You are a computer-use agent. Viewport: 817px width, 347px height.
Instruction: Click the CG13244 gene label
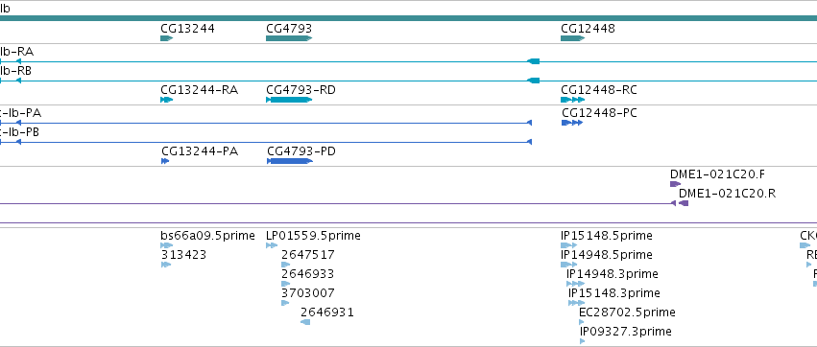[x=187, y=29]
